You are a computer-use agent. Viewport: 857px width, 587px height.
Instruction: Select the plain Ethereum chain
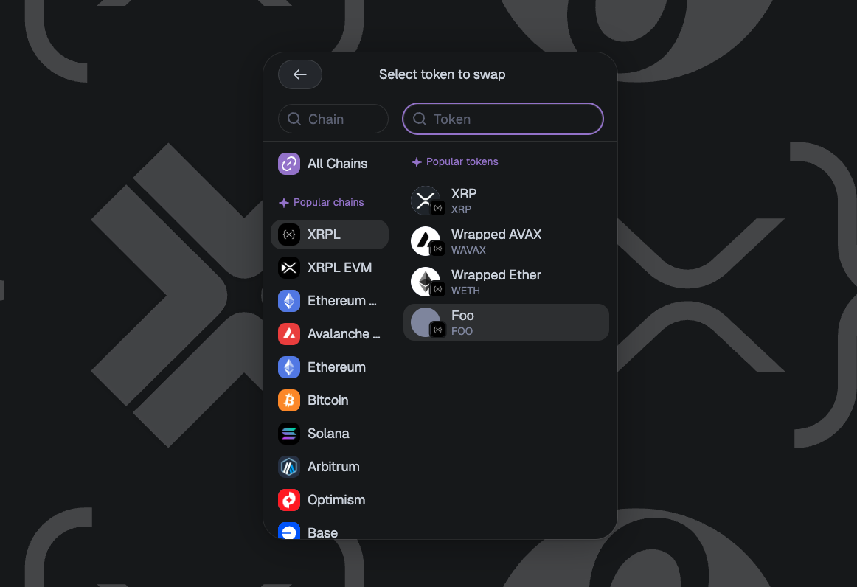330,367
